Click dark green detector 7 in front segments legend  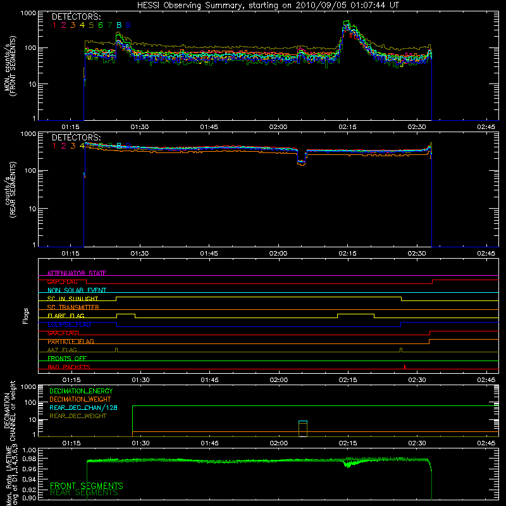coord(109,25)
